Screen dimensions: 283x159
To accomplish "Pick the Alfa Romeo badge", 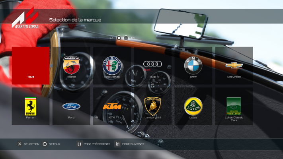I will (x=112, y=66).
